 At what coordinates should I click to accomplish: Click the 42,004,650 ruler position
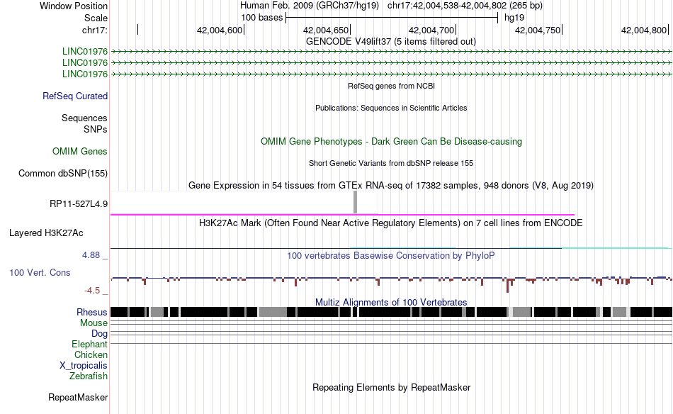coord(326,30)
